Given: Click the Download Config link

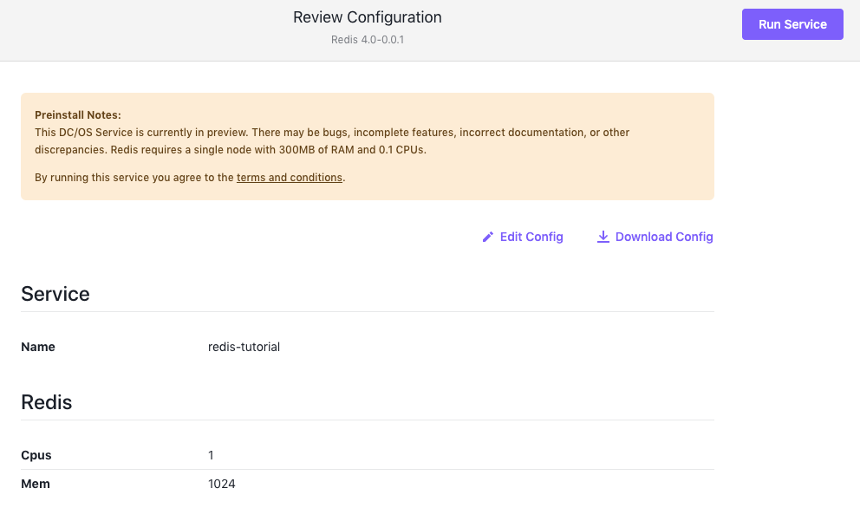Looking at the screenshot, I should point(655,237).
